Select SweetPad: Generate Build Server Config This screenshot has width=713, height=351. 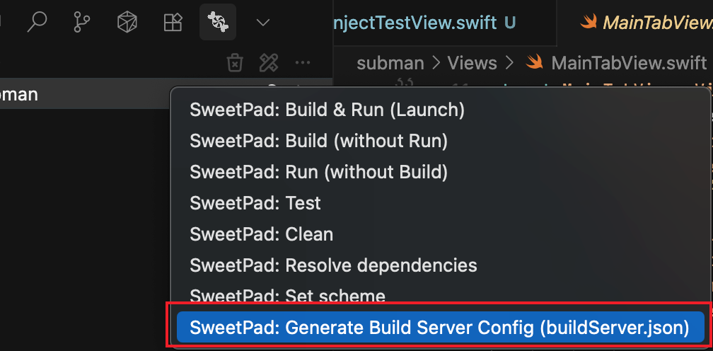pos(440,328)
